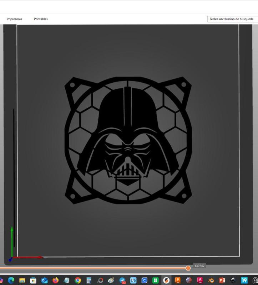Open AutoCAD red A icon
This screenshot has width=258, height=285.
pos(200,280)
